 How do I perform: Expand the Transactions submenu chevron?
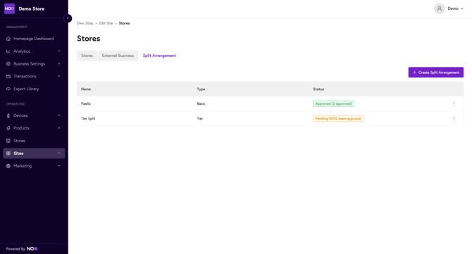[59, 77]
